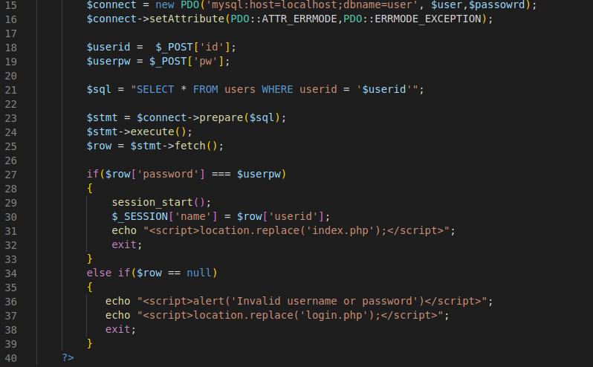Click the exit statement on line 32
Image resolution: width=593 pixels, height=367 pixels.
point(124,245)
